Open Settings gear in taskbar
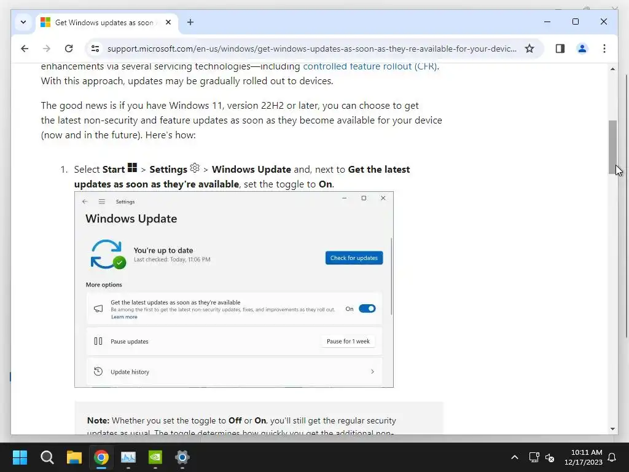This screenshot has width=629, height=472. coord(182,457)
